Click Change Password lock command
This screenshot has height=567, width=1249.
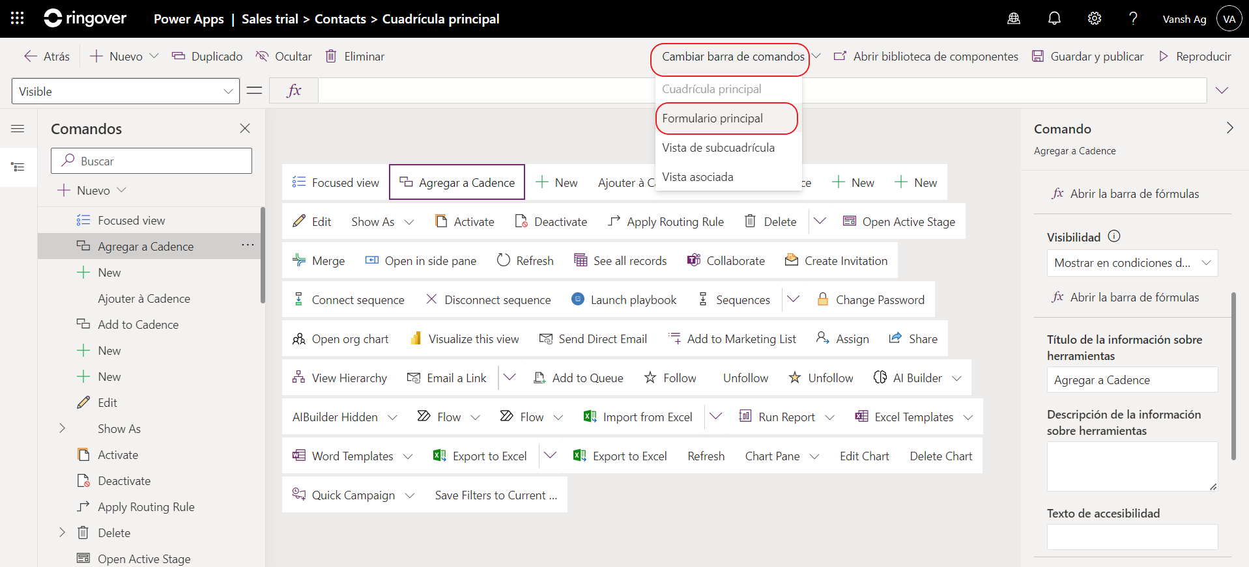tap(870, 299)
